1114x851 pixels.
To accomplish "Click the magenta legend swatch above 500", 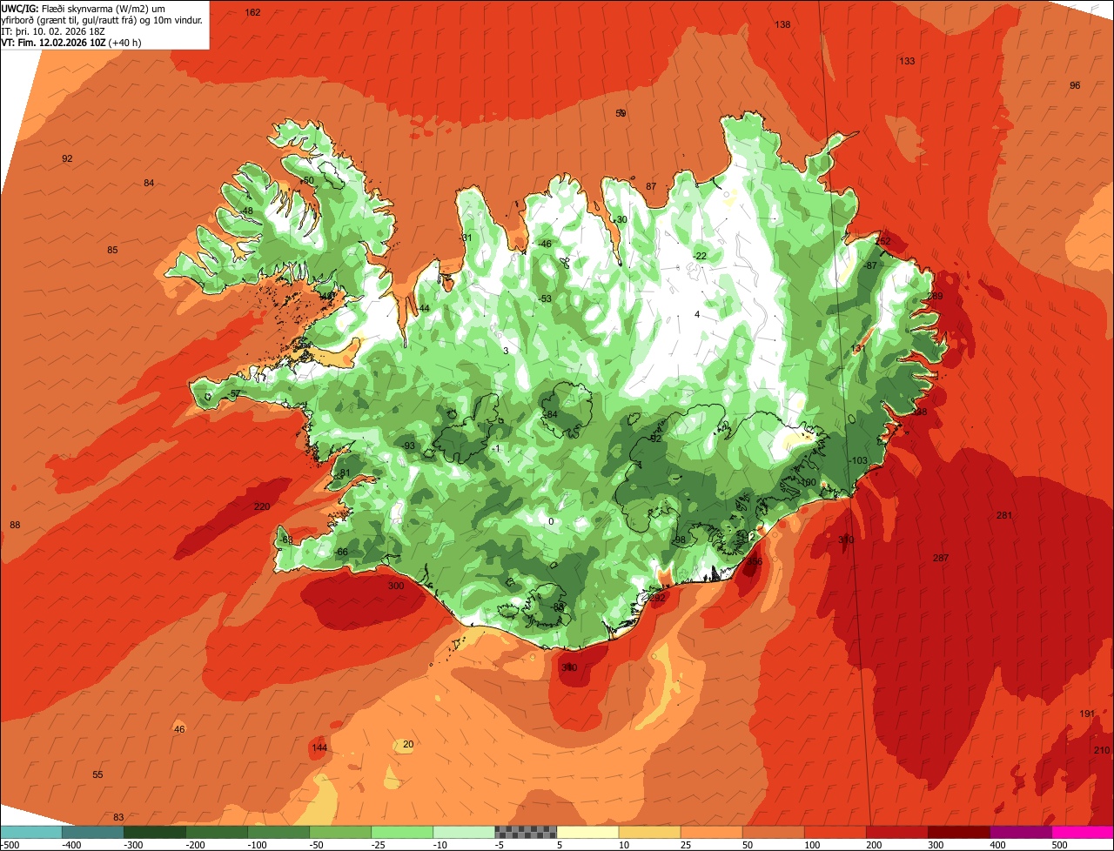I will (x=1083, y=831).
